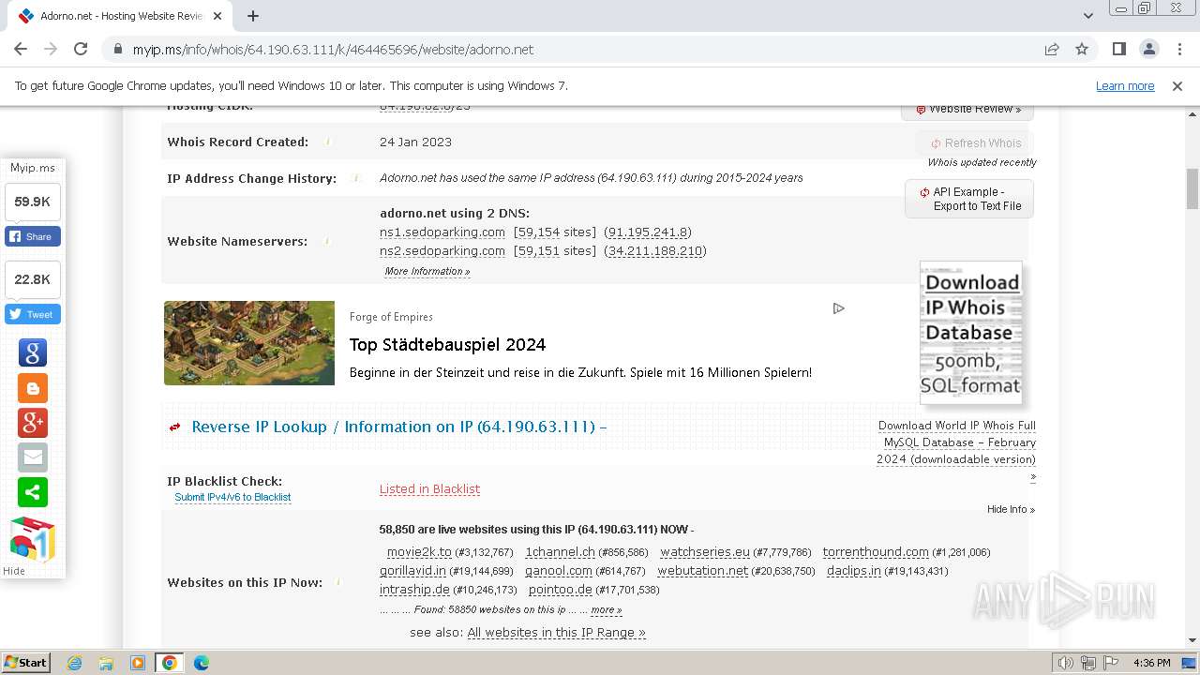Open the green ShareThis icon

(33, 492)
